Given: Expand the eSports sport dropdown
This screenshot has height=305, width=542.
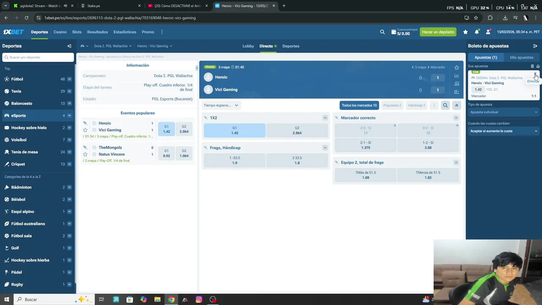Looking at the screenshot, I should [69, 116].
